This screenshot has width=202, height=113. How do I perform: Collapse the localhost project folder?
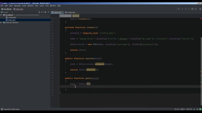pos(1,15)
